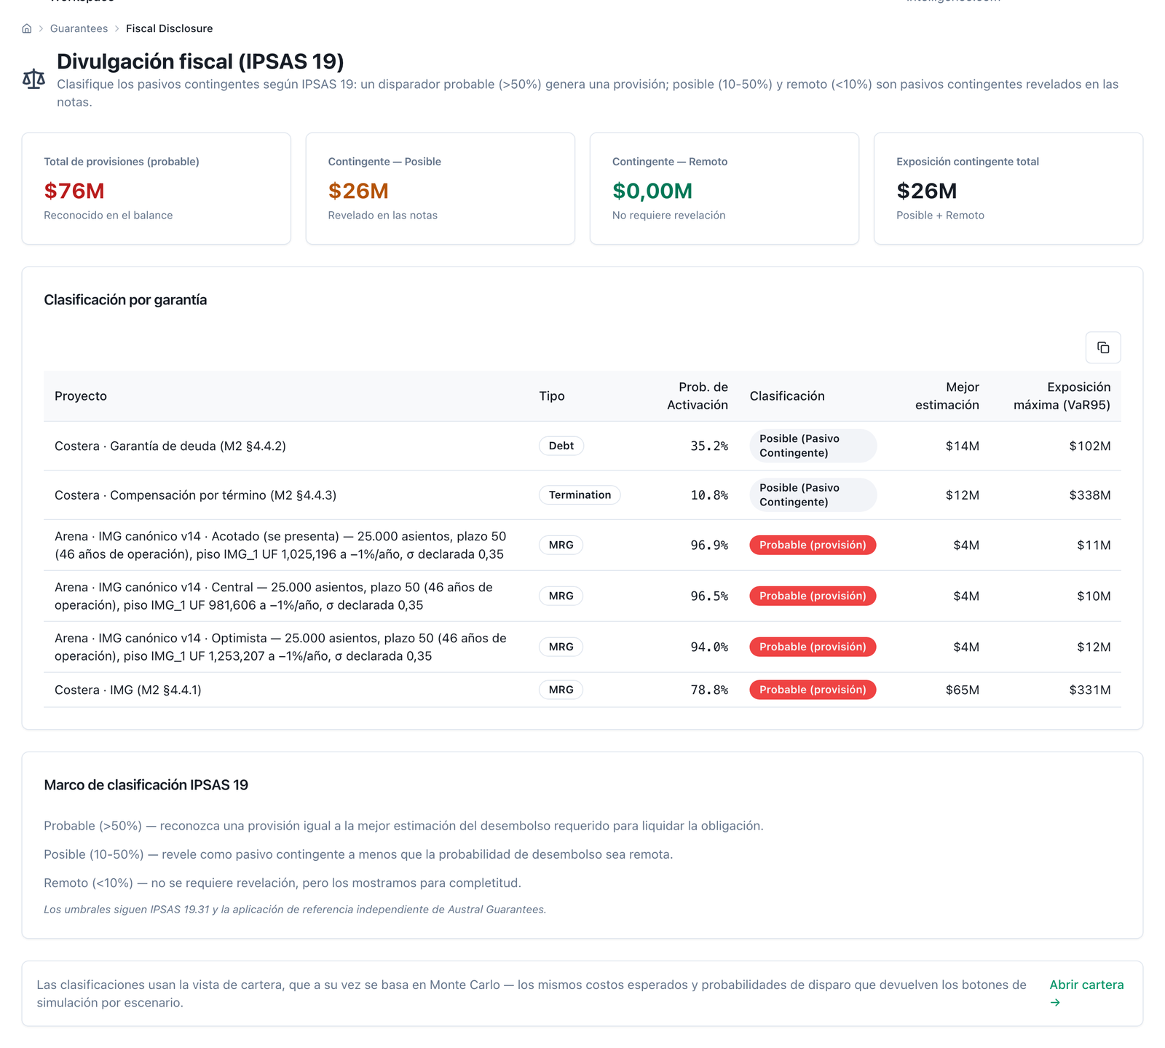Click the Divulgación fiscal (IPSAS 19) title
This screenshot has width=1165, height=1048.
pyautogui.click(x=200, y=61)
